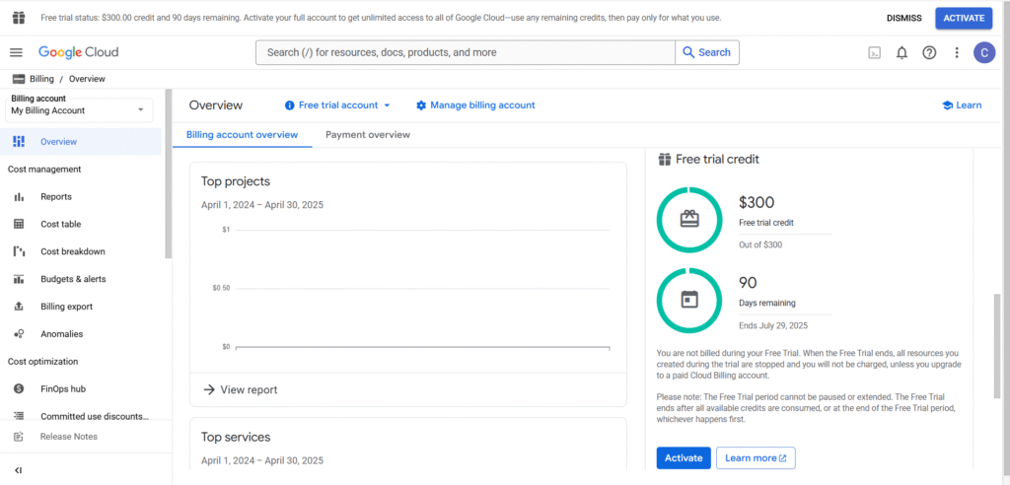Switch to Billing account overview tab

point(243,135)
